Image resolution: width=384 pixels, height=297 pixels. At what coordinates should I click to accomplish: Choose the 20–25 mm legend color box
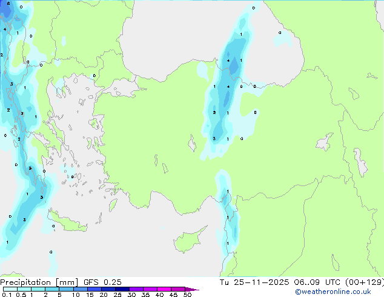click(108, 289)
